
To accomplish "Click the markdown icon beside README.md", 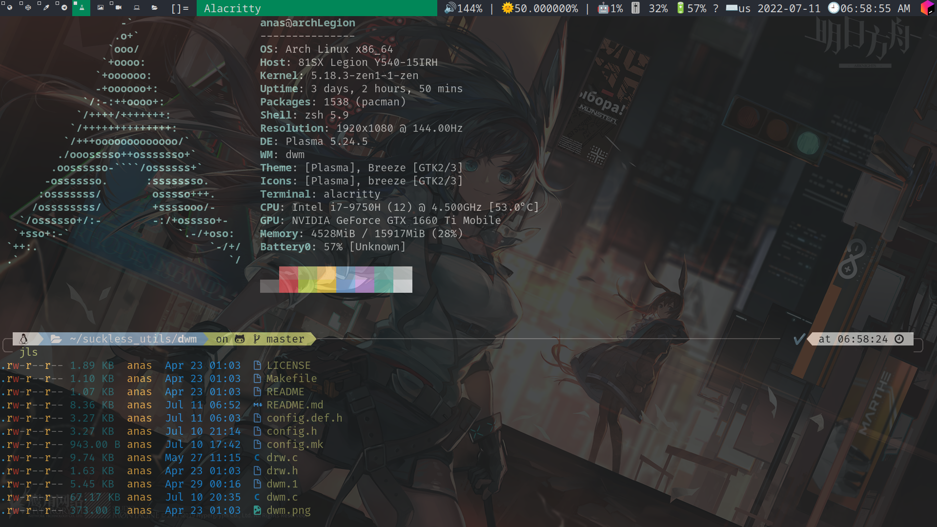I will pyautogui.click(x=258, y=405).
